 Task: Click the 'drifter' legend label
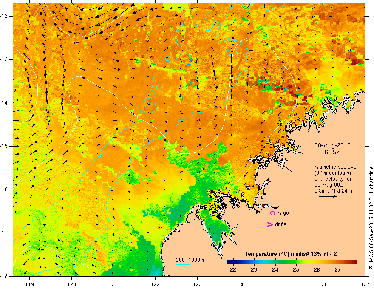click(281, 224)
